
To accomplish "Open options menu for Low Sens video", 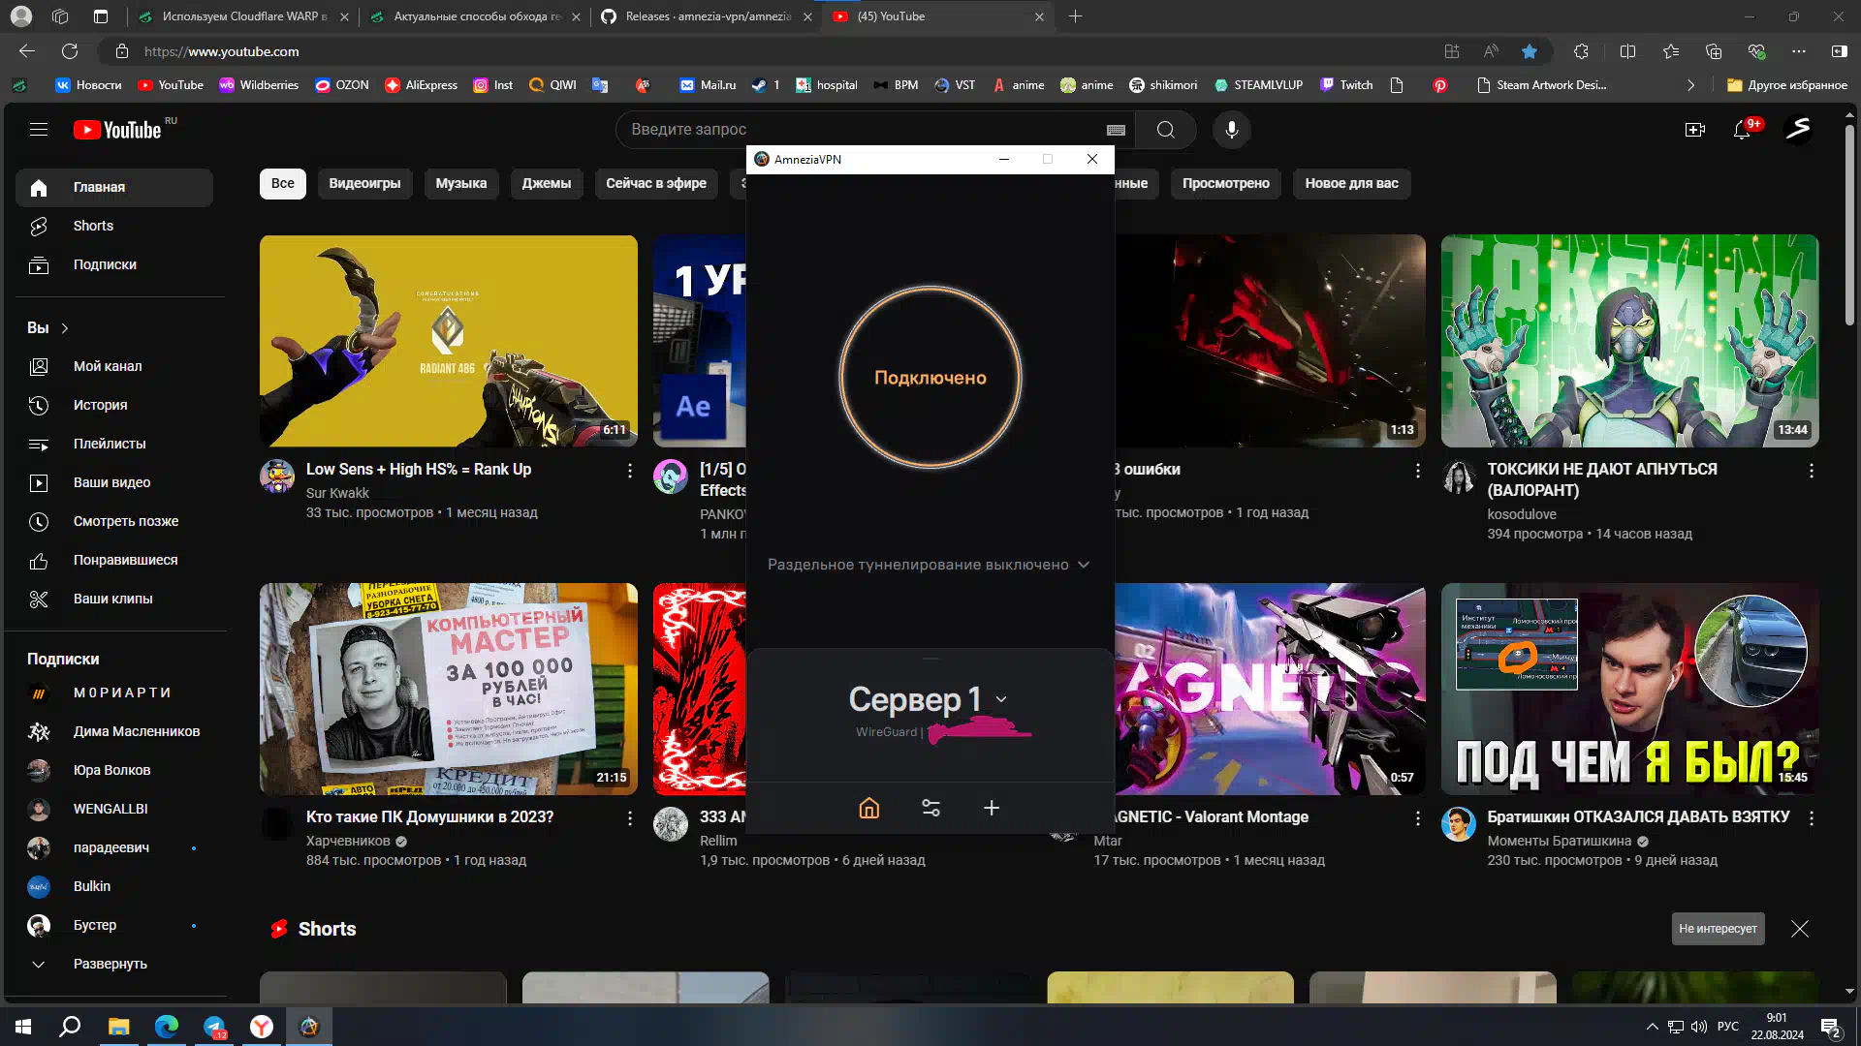I will pyautogui.click(x=630, y=471).
